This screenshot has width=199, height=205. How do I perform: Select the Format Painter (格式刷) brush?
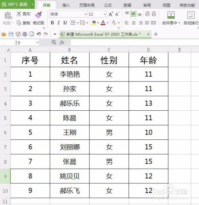pos(38,15)
